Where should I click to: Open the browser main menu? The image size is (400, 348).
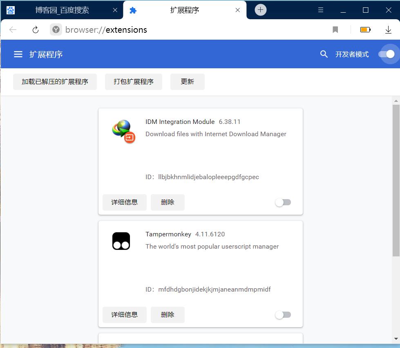[321, 9]
